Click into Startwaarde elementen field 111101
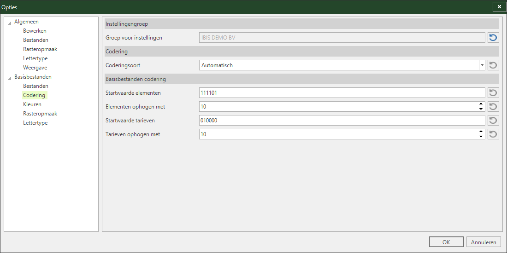The image size is (507, 253). pyautogui.click(x=342, y=93)
